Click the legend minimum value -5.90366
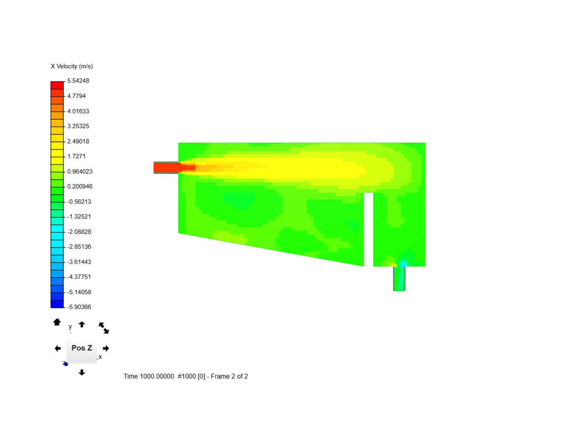The width and height of the screenshot is (579, 434). point(79,307)
